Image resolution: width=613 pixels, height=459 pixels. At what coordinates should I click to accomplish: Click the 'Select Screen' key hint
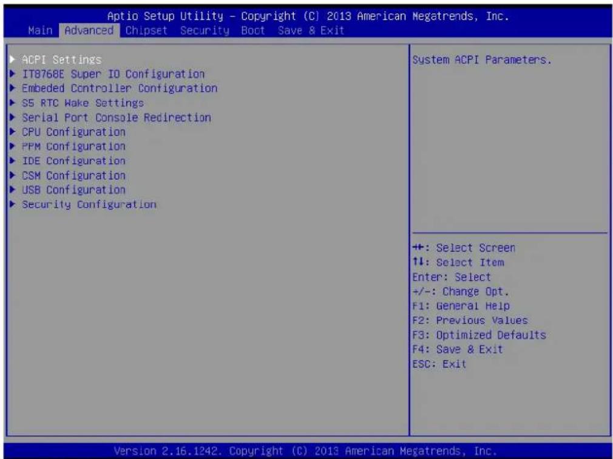464,248
